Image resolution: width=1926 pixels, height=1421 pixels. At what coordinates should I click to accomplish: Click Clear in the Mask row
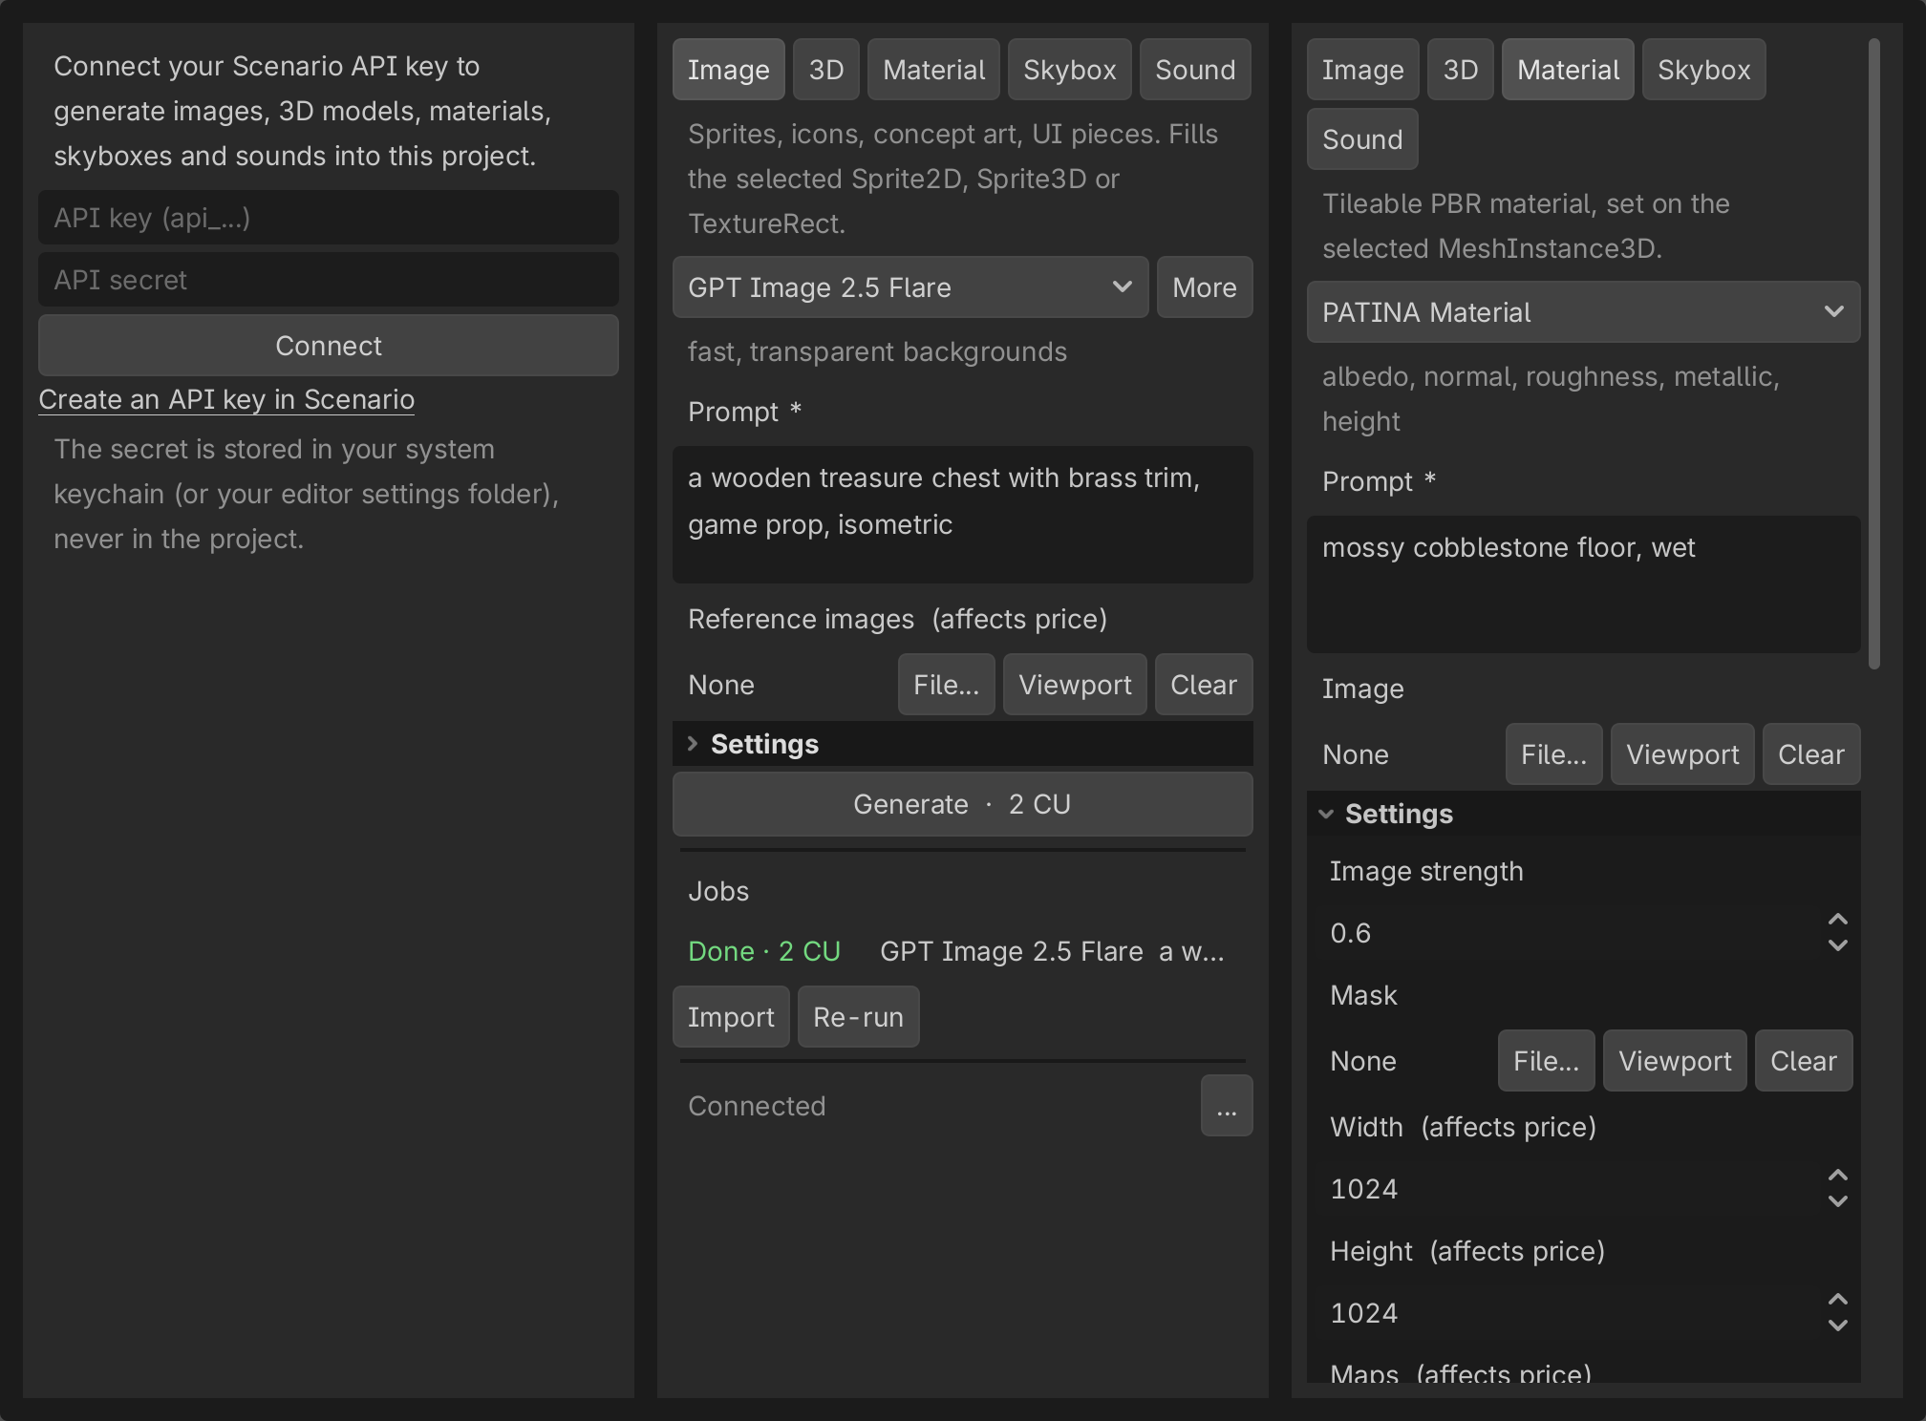1804,1061
